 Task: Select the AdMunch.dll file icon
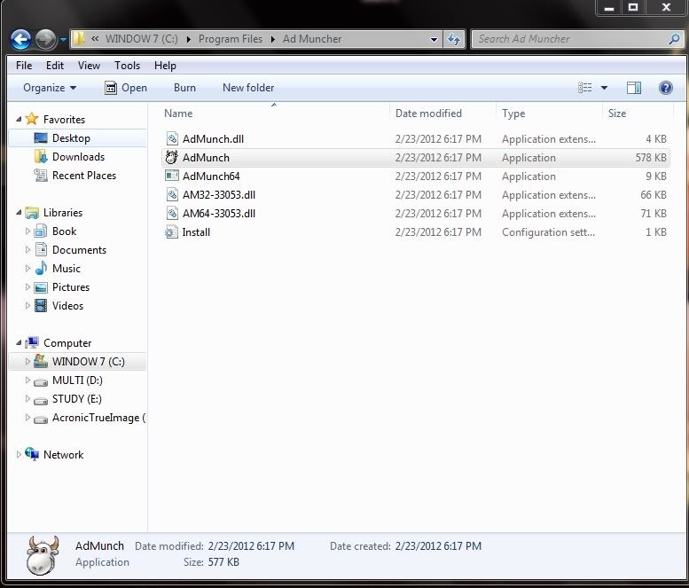click(x=172, y=139)
